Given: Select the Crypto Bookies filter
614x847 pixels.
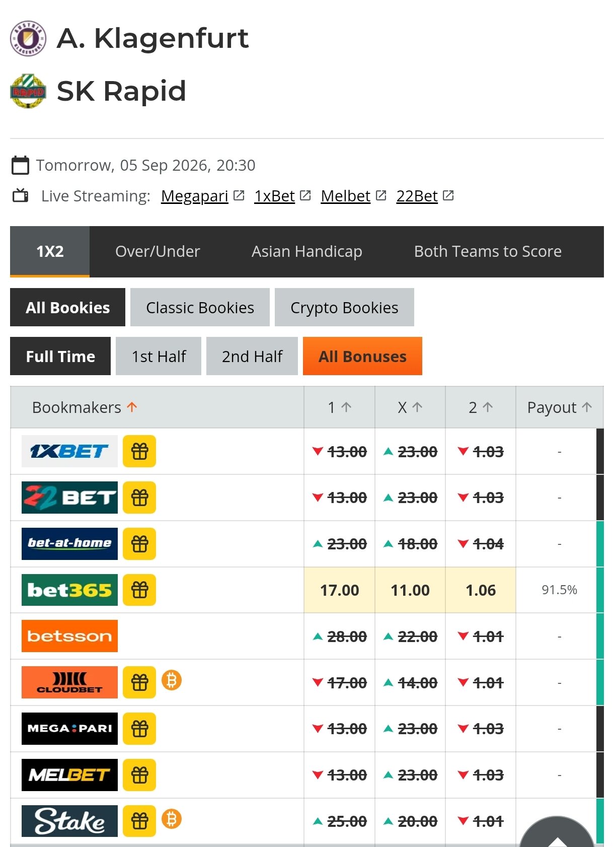Looking at the screenshot, I should 344,307.
